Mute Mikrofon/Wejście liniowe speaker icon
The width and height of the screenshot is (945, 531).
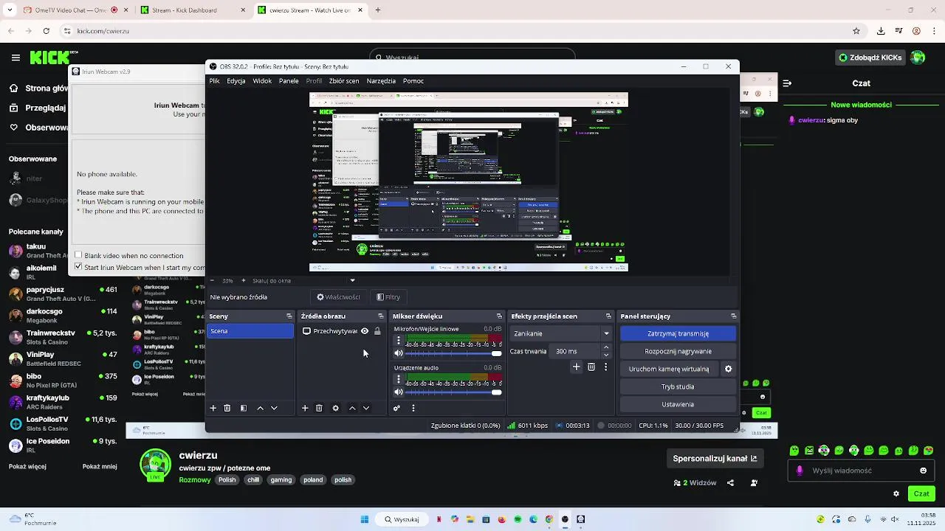coord(399,353)
